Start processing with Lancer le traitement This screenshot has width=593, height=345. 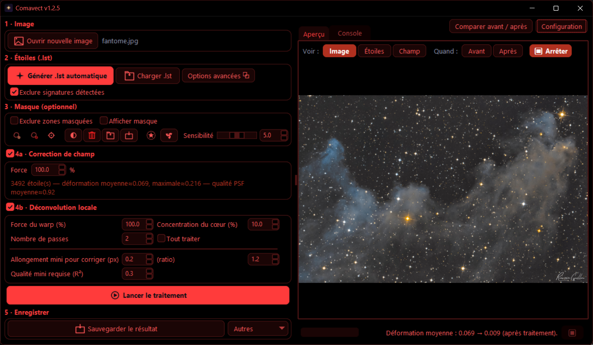(148, 295)
